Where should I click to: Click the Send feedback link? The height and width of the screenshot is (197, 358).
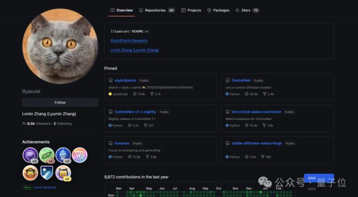(45, 187)
